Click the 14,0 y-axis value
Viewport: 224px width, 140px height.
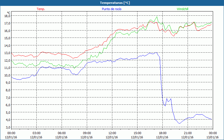point(7,45)
